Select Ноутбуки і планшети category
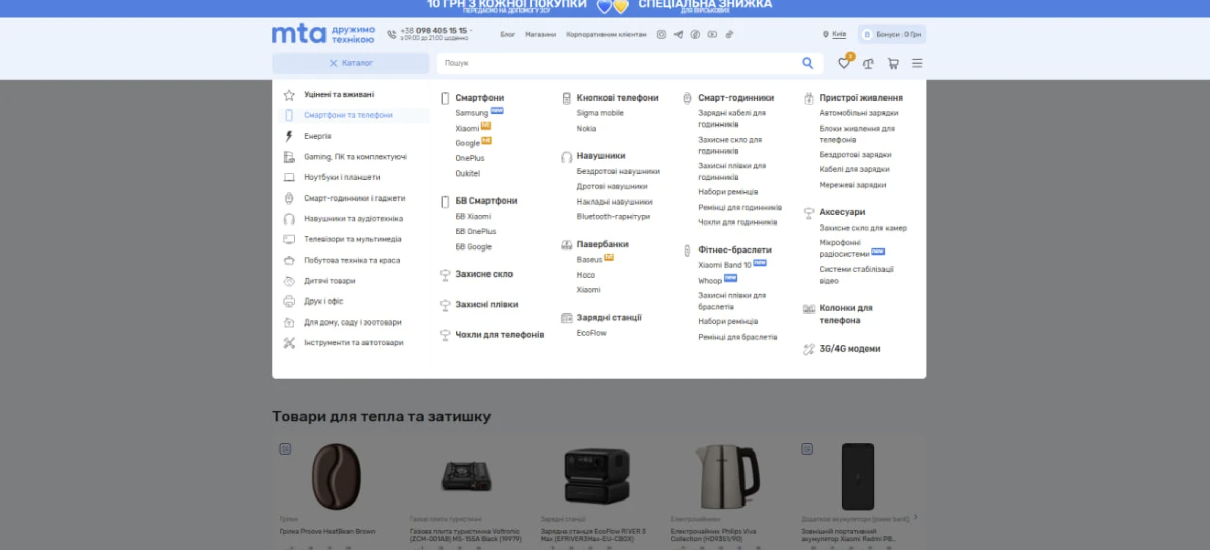Image resolution: width=1210 pixels, height=550 pixels. [341, 177]
